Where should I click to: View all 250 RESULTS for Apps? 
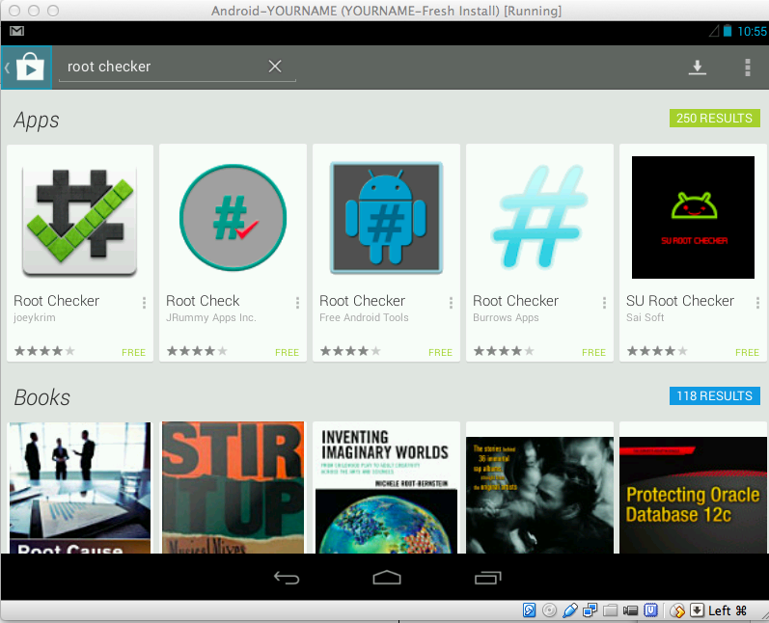[x=715, y=118]
